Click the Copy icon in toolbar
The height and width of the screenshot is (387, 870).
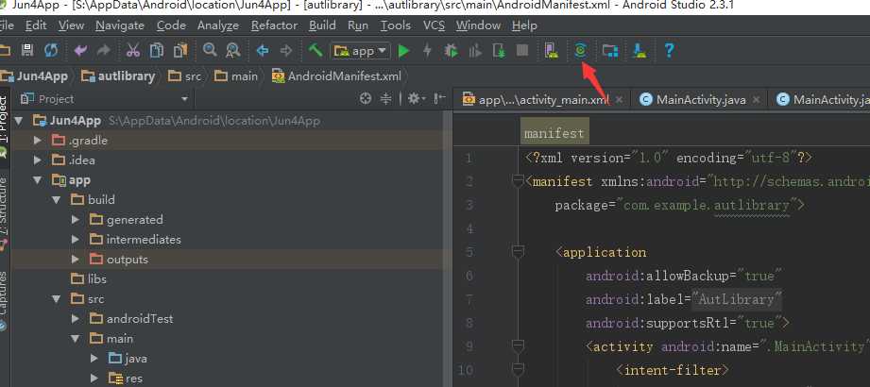click(157, 51)
